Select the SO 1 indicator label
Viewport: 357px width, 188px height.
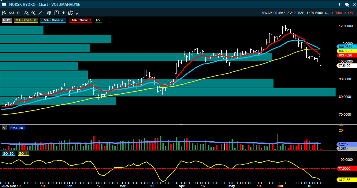pyautogui.click(x=24, y=154)
